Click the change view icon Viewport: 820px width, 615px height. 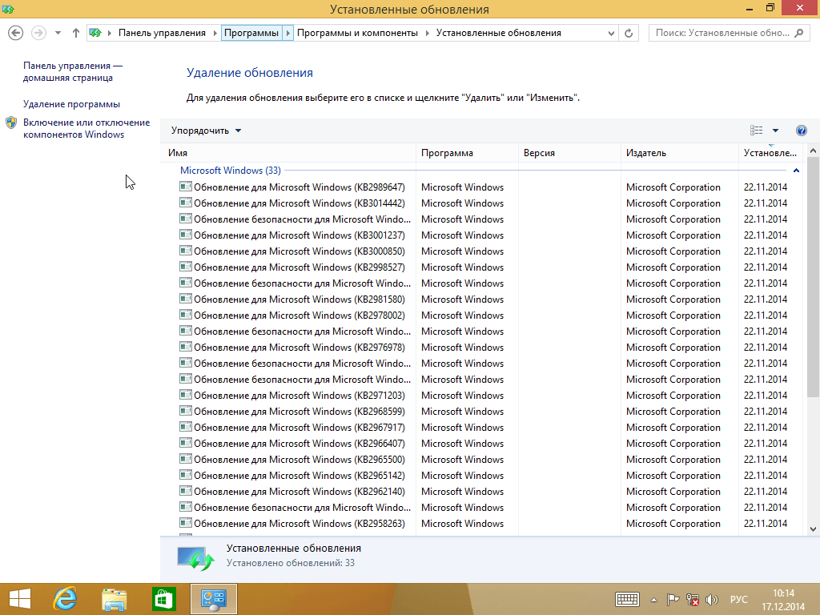pyautogui.click(x=756, y=131)
